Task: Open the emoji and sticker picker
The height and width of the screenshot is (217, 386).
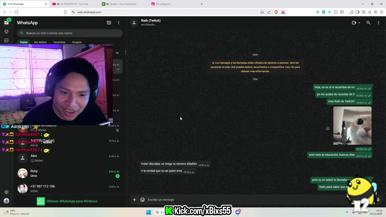Action: pos(143,200)
